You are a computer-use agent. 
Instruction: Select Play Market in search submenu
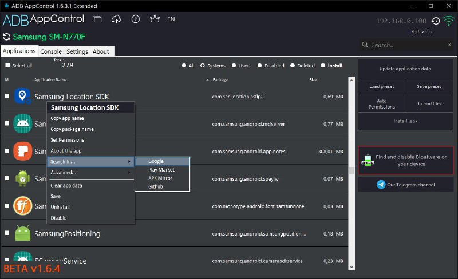(163, 170)
